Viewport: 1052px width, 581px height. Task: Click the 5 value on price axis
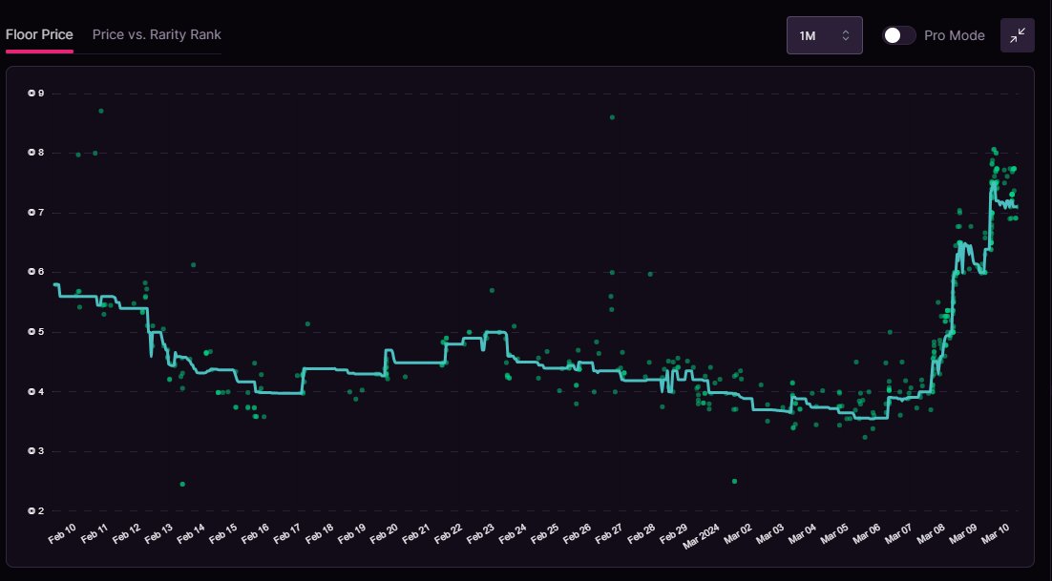click(36, 332)
